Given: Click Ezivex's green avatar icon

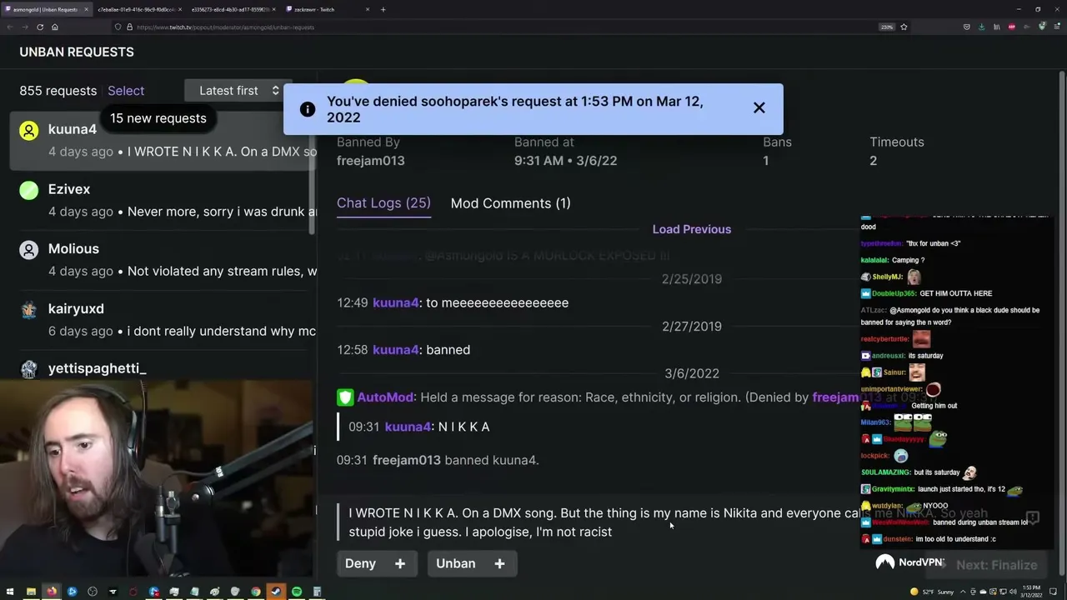Looking at the screenshot, I should (x=29, y=190).
